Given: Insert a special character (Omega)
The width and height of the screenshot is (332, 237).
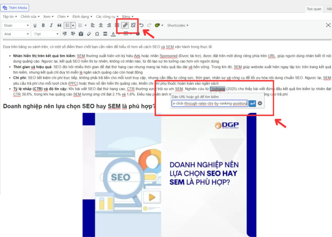Looking at the screenshot, I should click(x=97, y=34).
